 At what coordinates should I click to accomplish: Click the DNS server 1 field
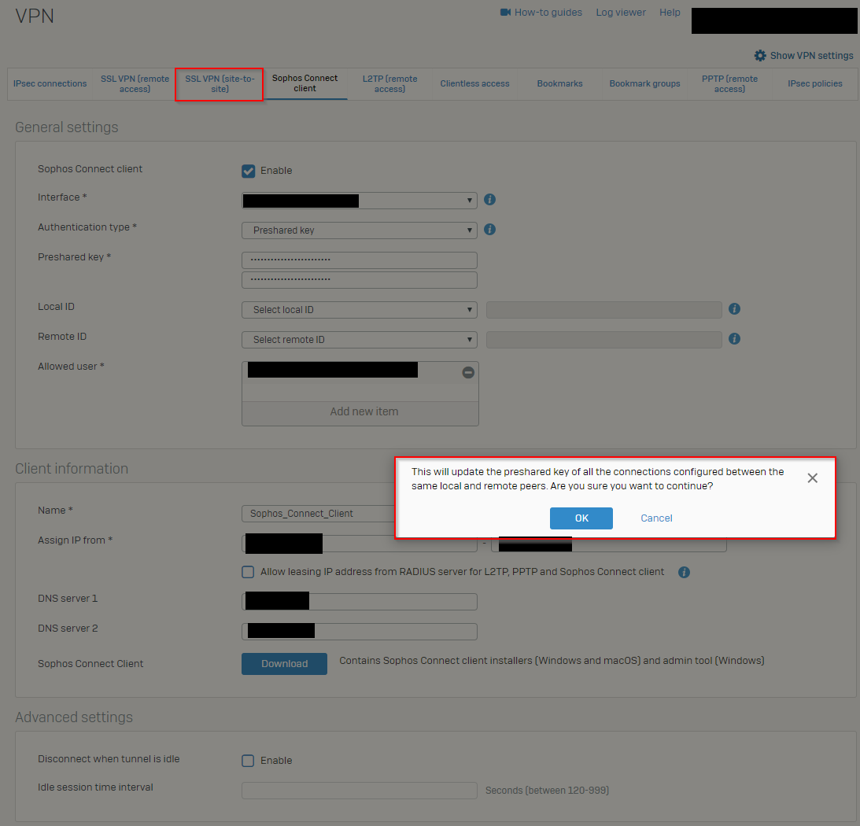point(360,602)
